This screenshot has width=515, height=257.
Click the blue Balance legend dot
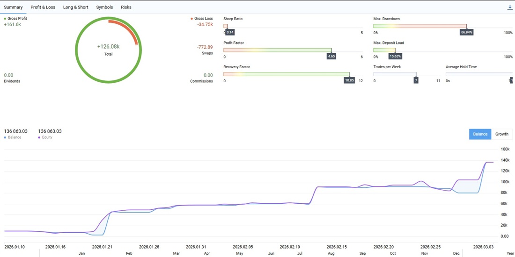pos(5,137)
